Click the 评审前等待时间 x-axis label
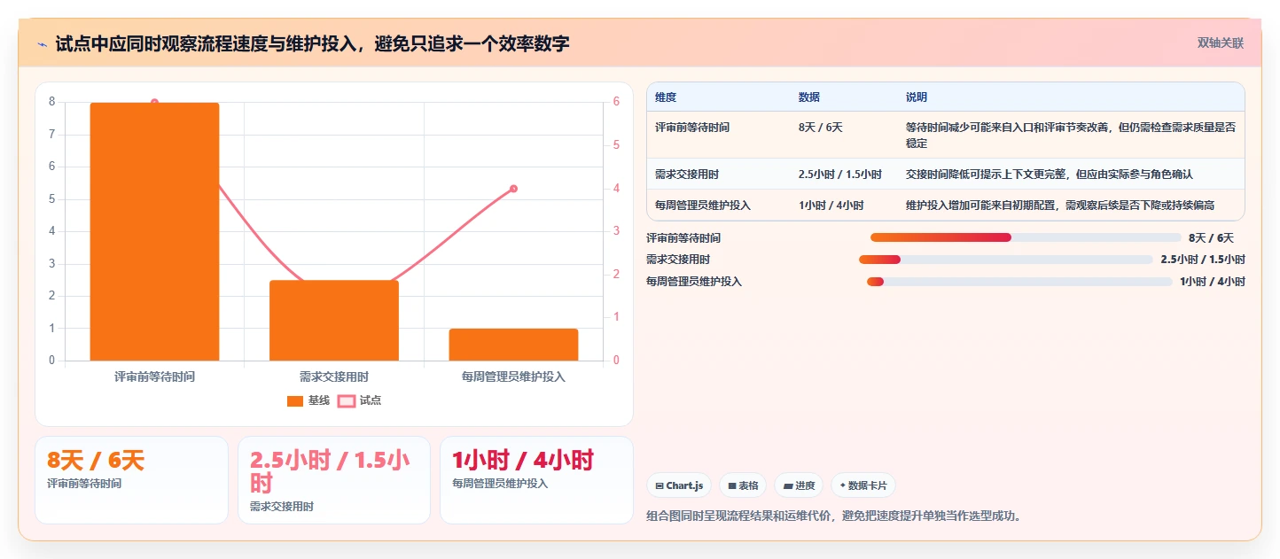Viewport: 1280px width, 559px height. click(154, 377)
